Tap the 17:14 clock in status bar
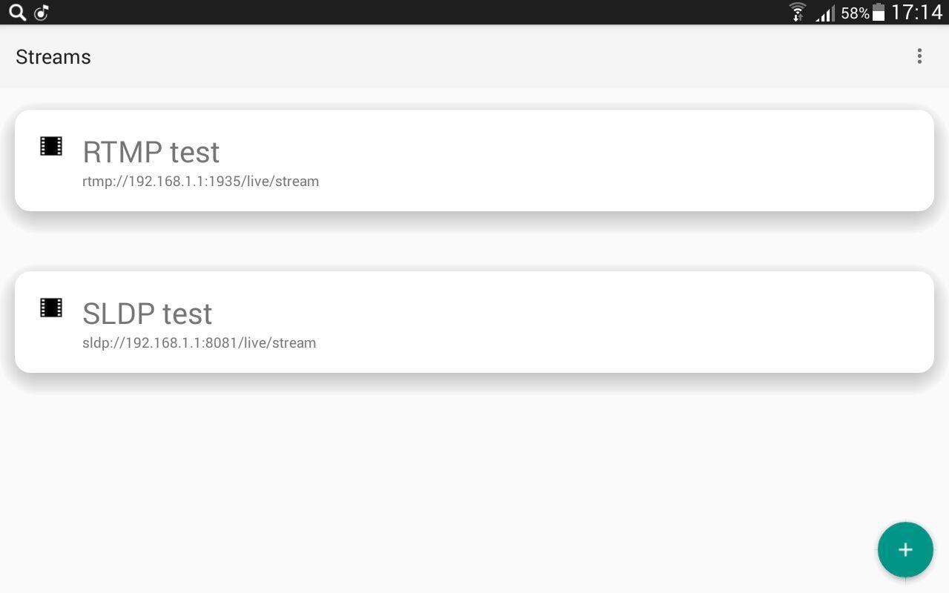Image resolution: width=949 pixels, height=593 pixels. pos(916,12)
